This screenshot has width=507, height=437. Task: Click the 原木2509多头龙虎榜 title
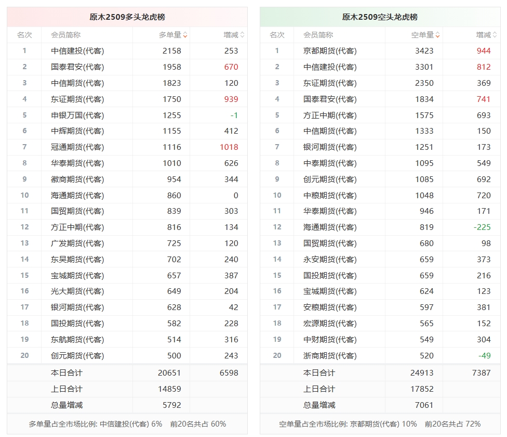pos(127,17)
